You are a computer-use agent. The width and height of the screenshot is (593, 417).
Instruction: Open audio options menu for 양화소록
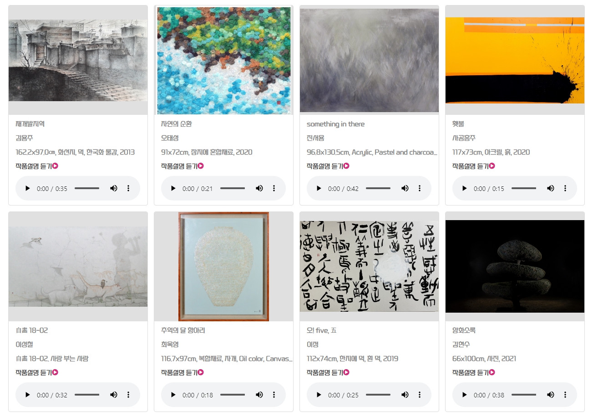(565, 395)
